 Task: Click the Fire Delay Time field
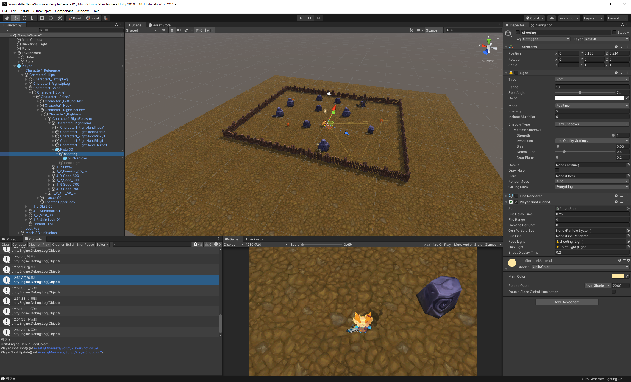(x=592, y=214)
